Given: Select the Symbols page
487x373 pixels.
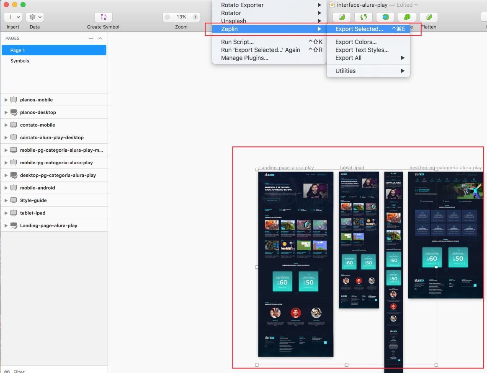Looking at the screenshot, I should click(20, 61).
